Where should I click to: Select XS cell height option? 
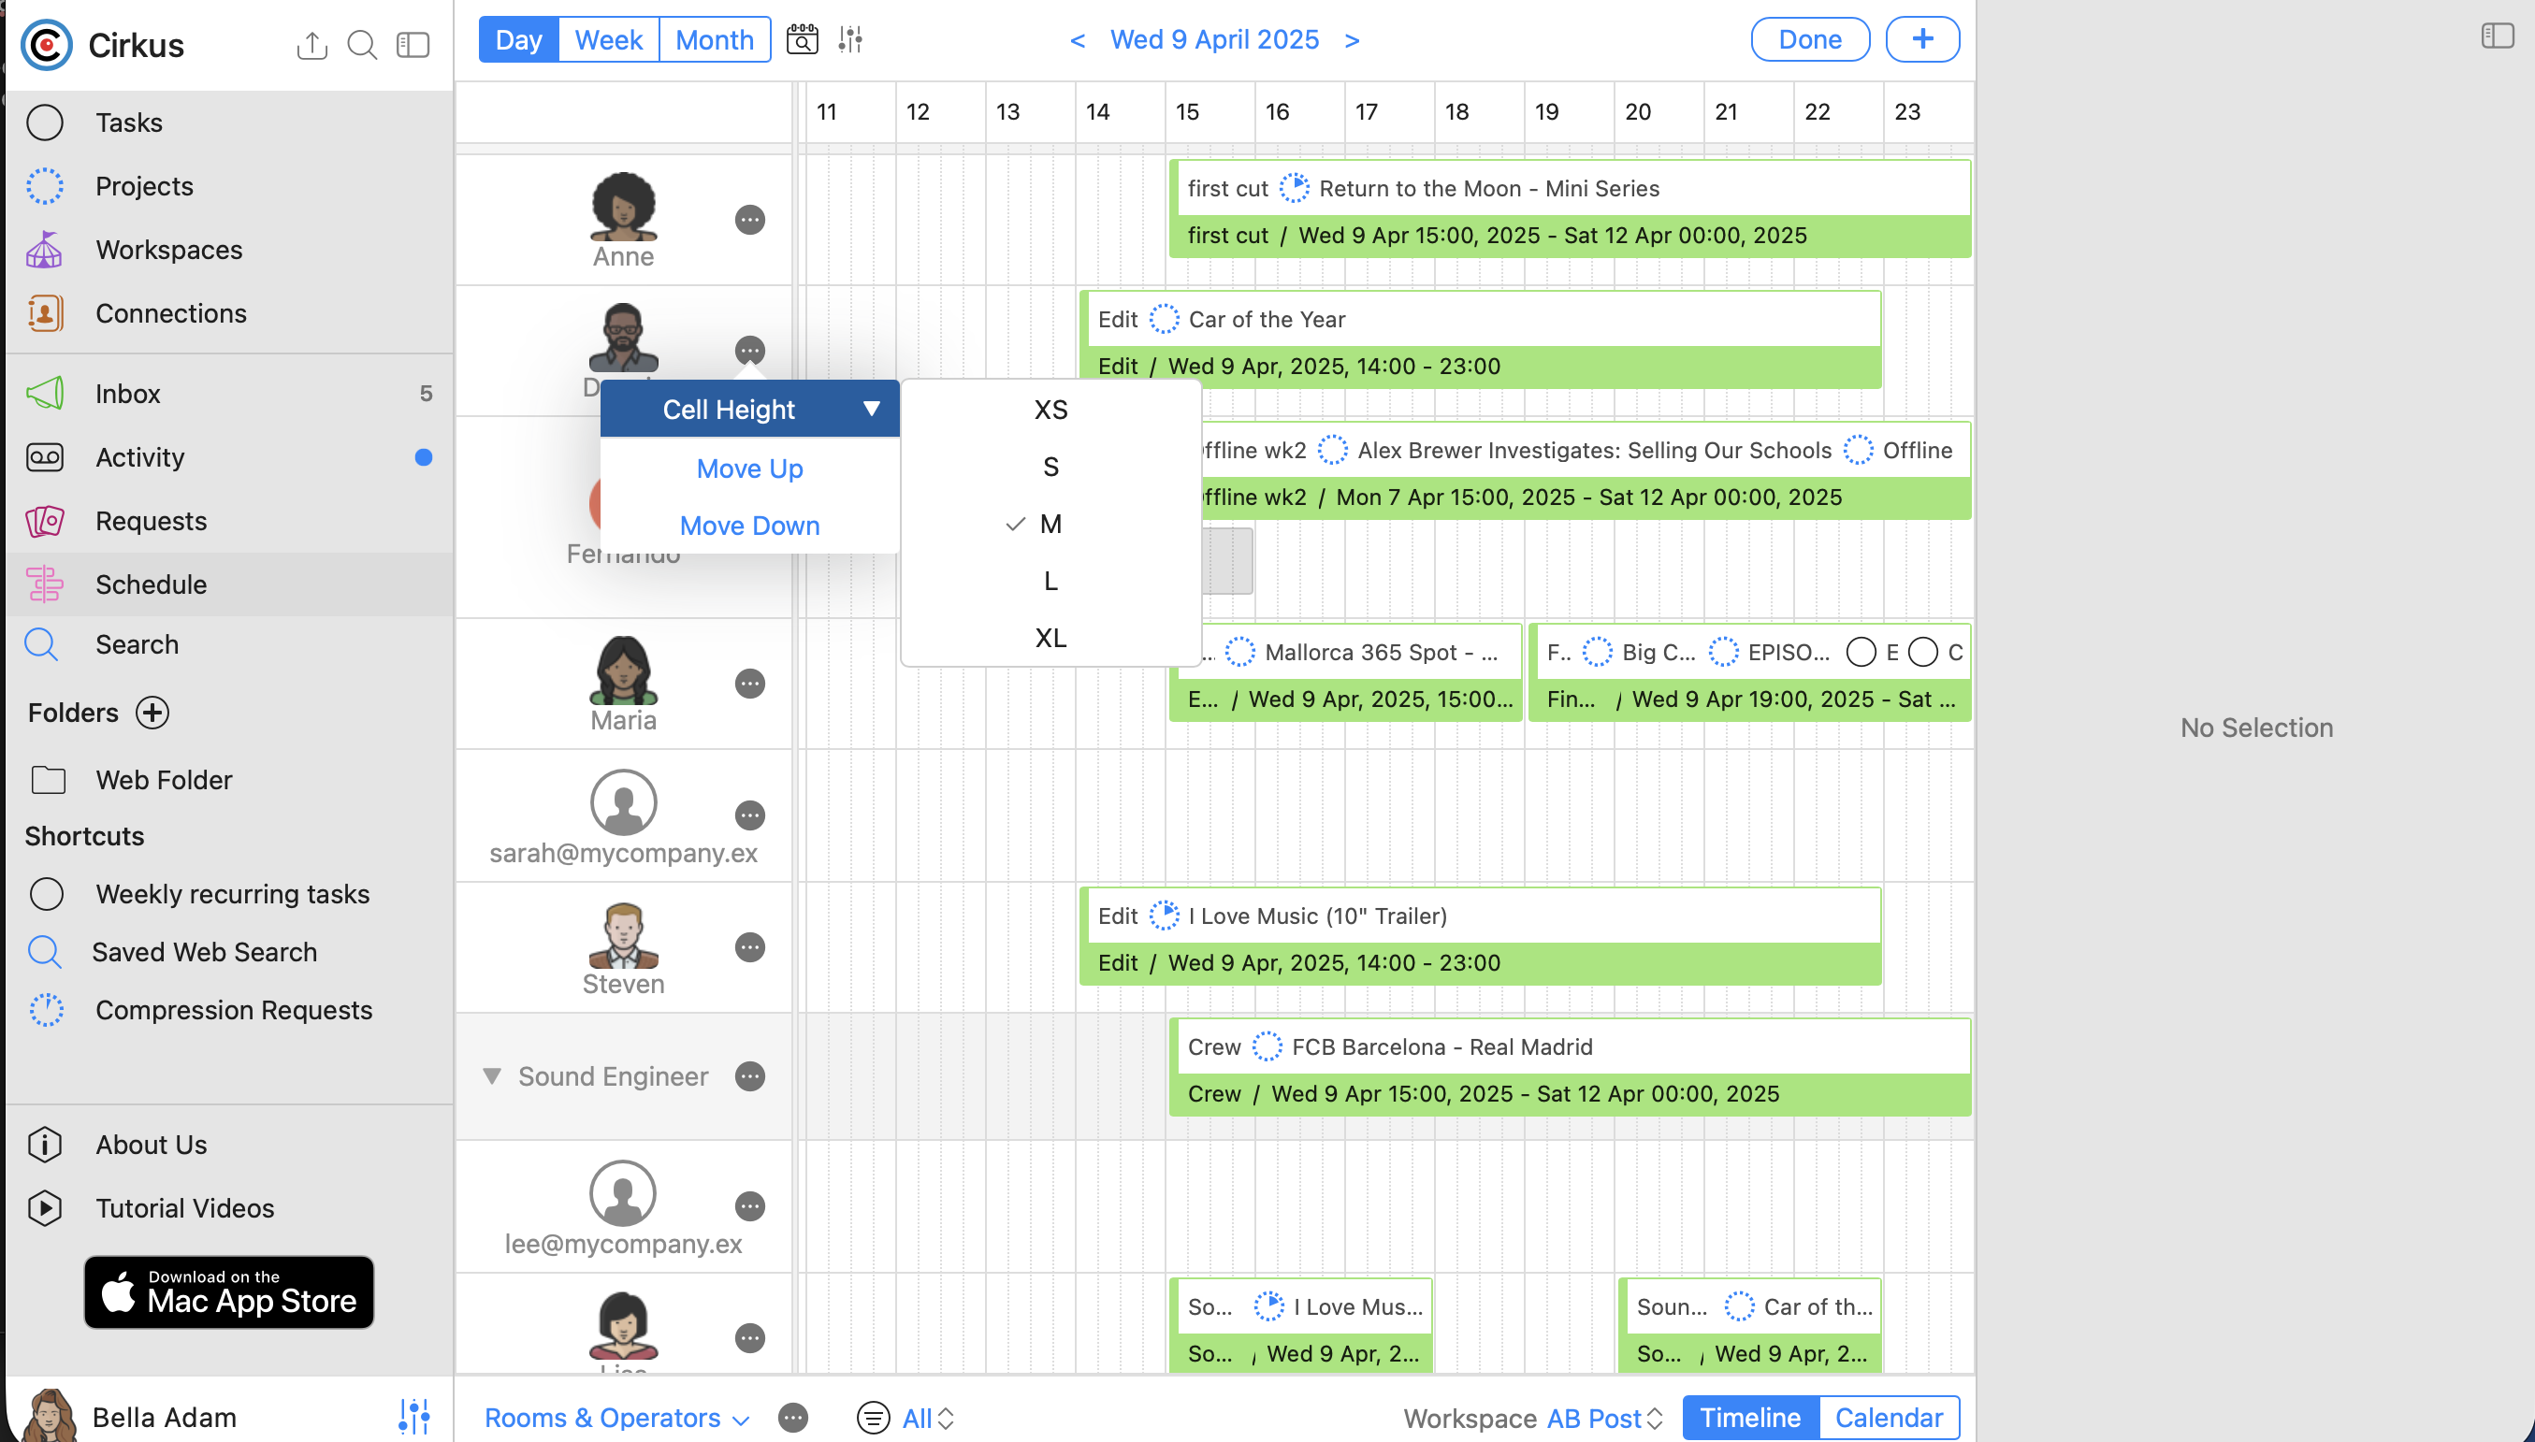pyautogui.click(x=1050, y=409)
